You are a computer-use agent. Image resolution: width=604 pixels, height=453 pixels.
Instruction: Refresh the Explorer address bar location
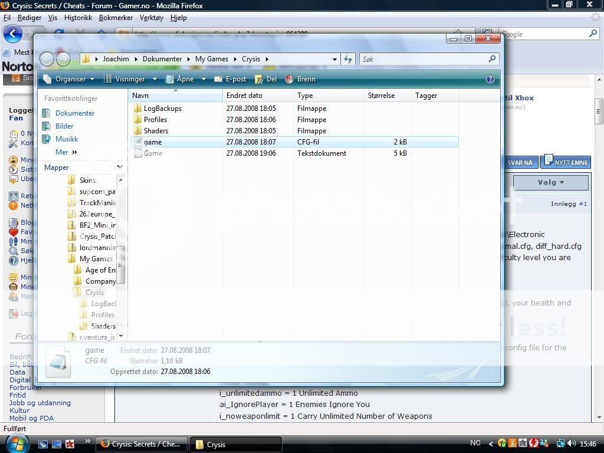pos(348,59)
